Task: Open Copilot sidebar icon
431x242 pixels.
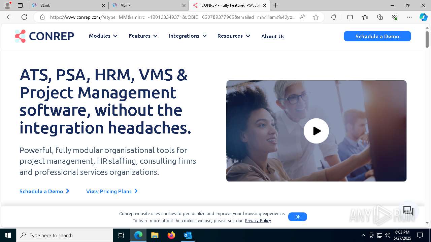Action: [423, 17]
